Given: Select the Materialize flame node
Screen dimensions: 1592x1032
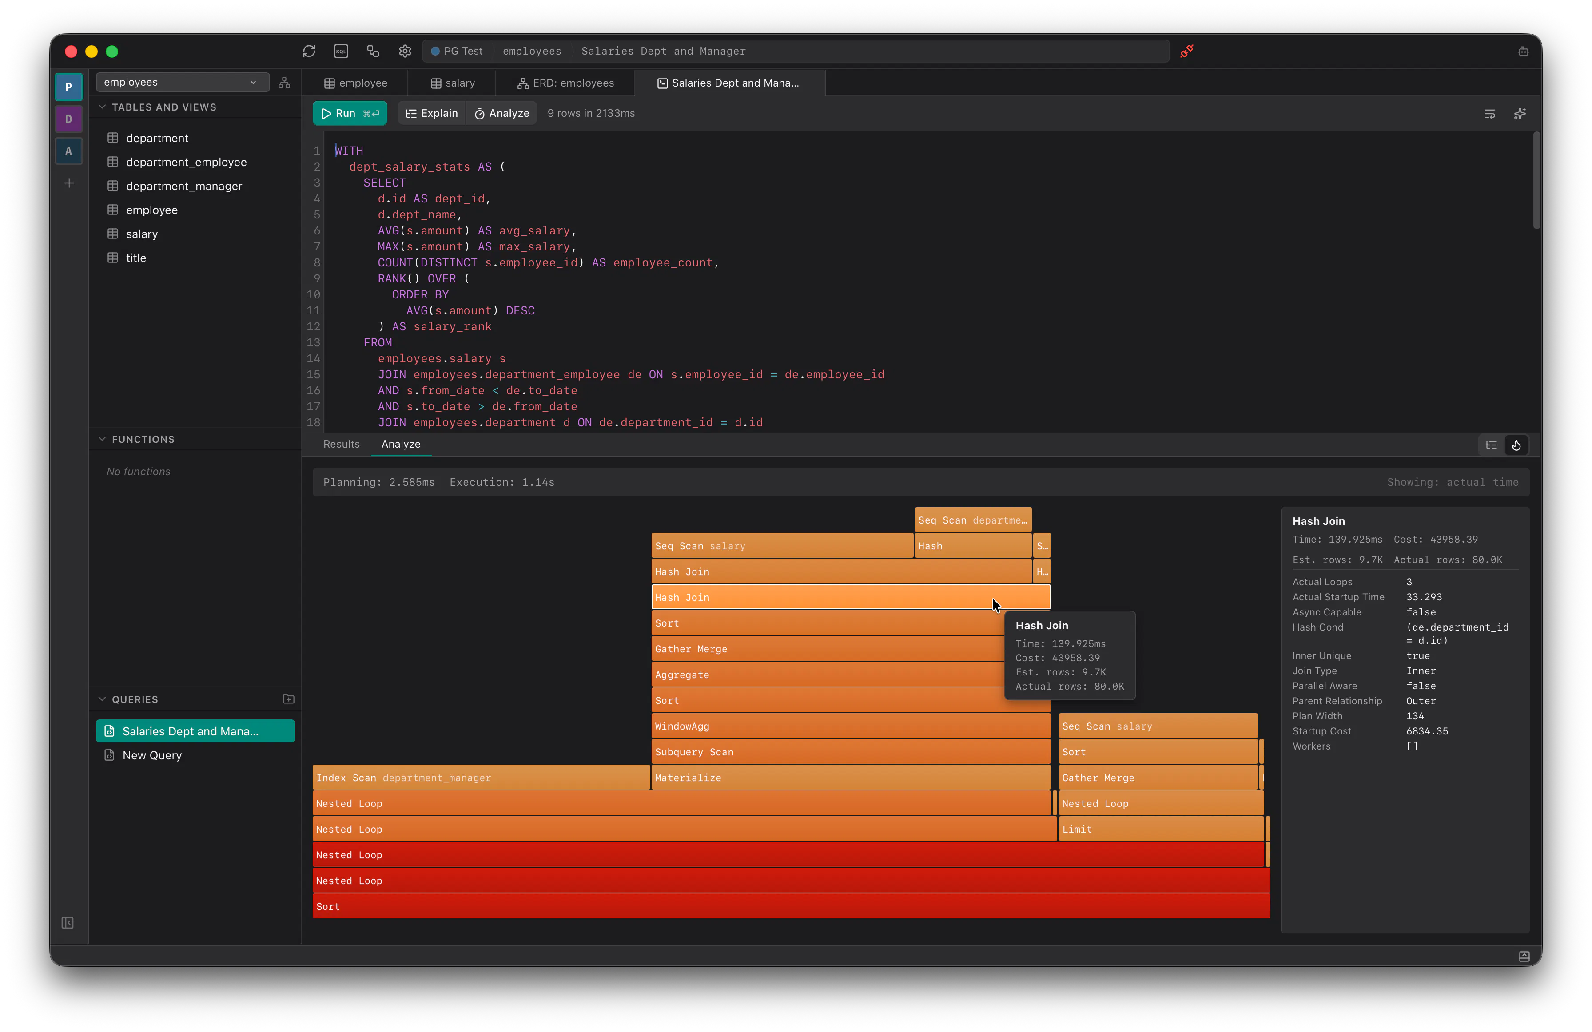Looking at the screenshot, I should pyautogui.click(x=851, y=778).
